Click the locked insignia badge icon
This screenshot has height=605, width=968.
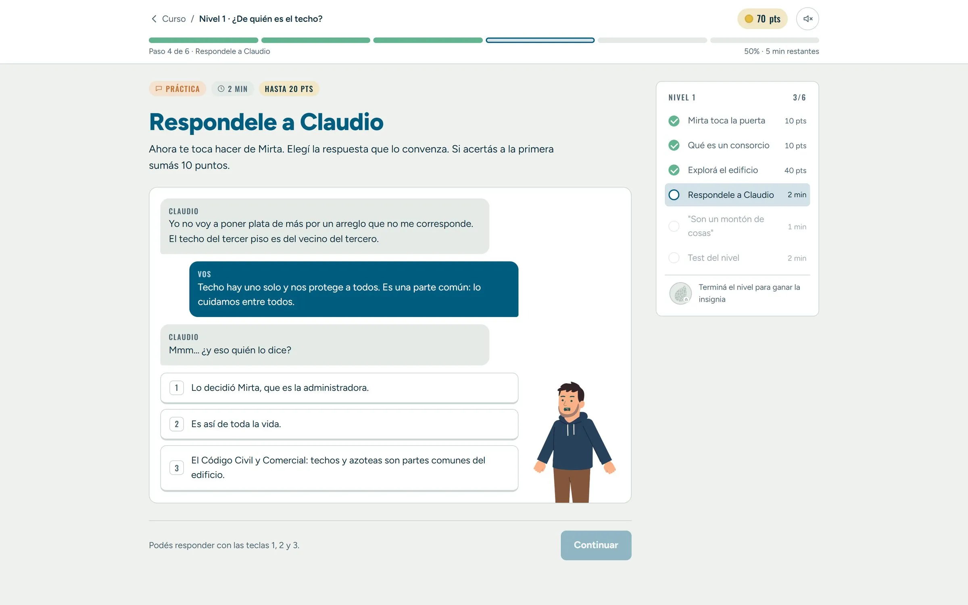pyautogui.click(x=680, y=293)
